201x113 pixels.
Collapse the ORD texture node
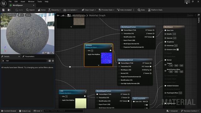tap(86, 92)
